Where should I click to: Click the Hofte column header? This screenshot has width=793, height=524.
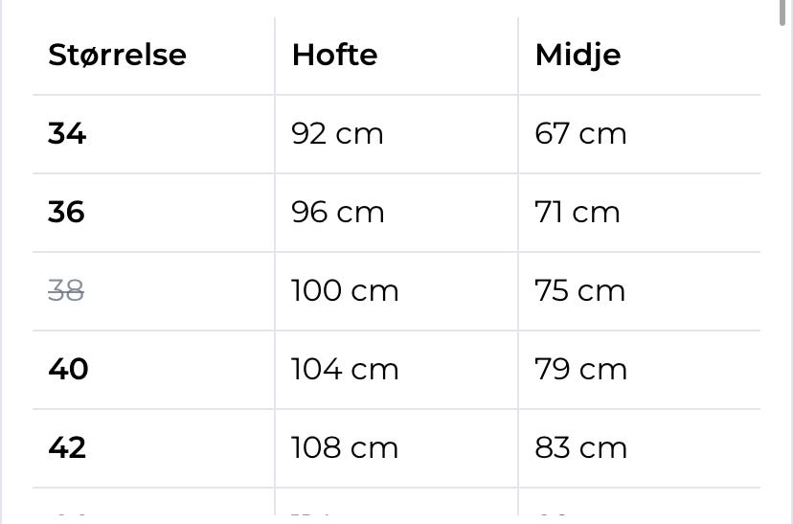click(x=335, y=56)
